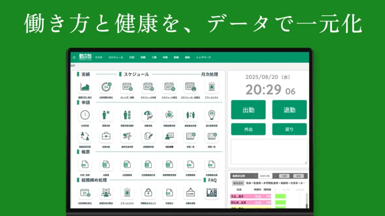Open the single-person 残業申請 icon
This screenshot has height=216, width=385.
(x=106, y=115)
